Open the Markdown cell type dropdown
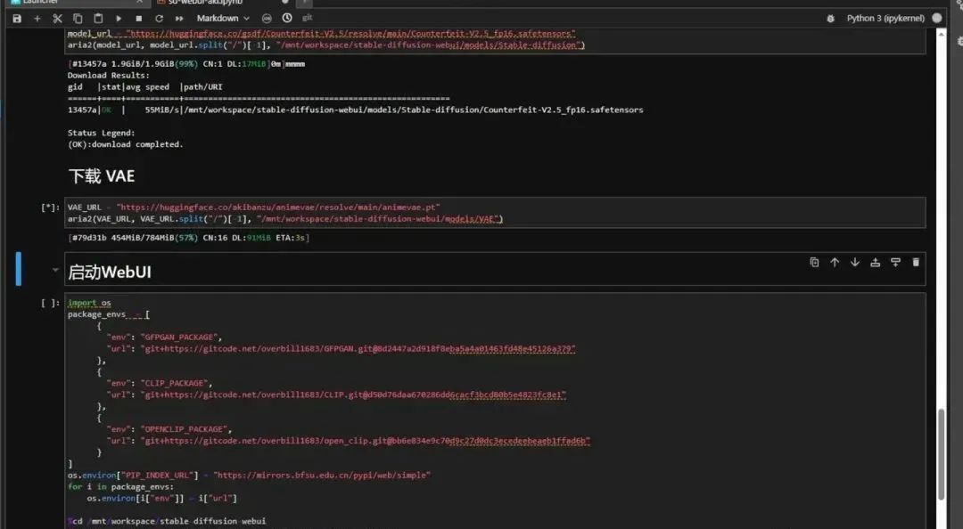Screen dimensions: 963x529 (x=223, y=19)
